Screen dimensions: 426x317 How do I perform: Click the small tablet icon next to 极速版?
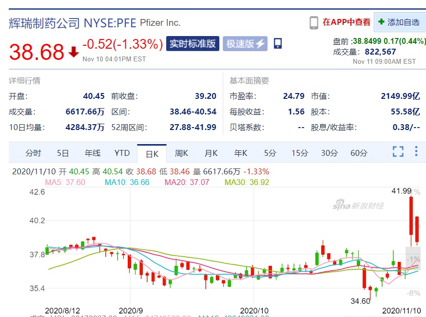point(278,43)
